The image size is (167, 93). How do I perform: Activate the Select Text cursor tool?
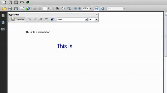pos(57,9)
